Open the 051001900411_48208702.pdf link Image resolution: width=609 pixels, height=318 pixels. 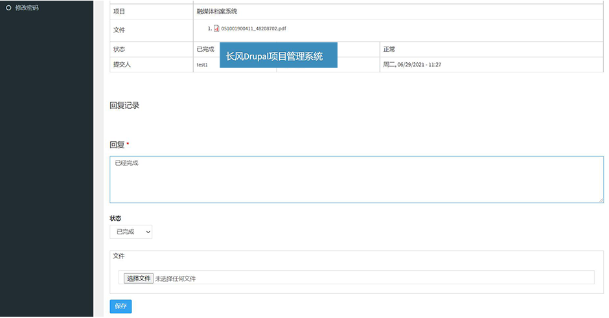click(253, 28)
